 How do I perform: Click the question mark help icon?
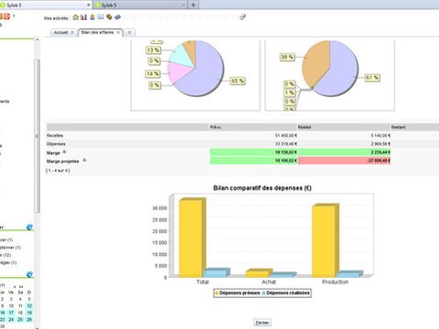pyautogui.click(x=14, y=16)
